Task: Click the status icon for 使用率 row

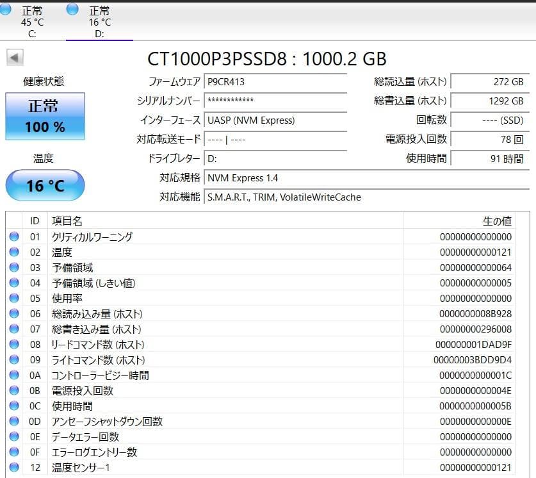Action: pyautogui.click(x=14, y=298)
